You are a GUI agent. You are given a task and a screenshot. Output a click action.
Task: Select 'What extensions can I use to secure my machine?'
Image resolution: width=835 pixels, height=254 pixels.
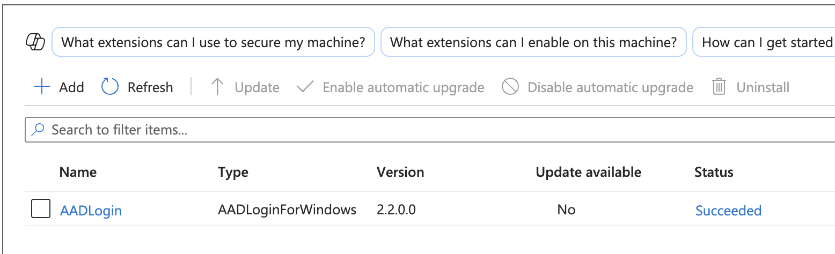tap(213, 42)
